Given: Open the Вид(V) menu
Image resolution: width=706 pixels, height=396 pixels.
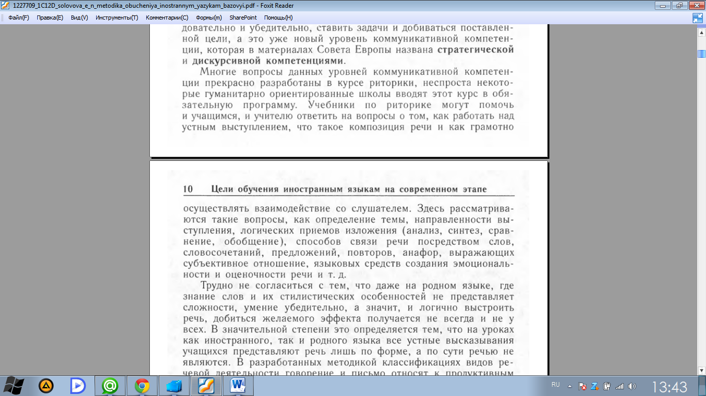Looking at the screenshot, I should coord(80,18).
